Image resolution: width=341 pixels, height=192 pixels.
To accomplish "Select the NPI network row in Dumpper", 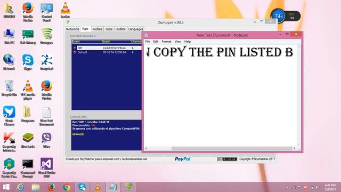I will pos(107,48).
